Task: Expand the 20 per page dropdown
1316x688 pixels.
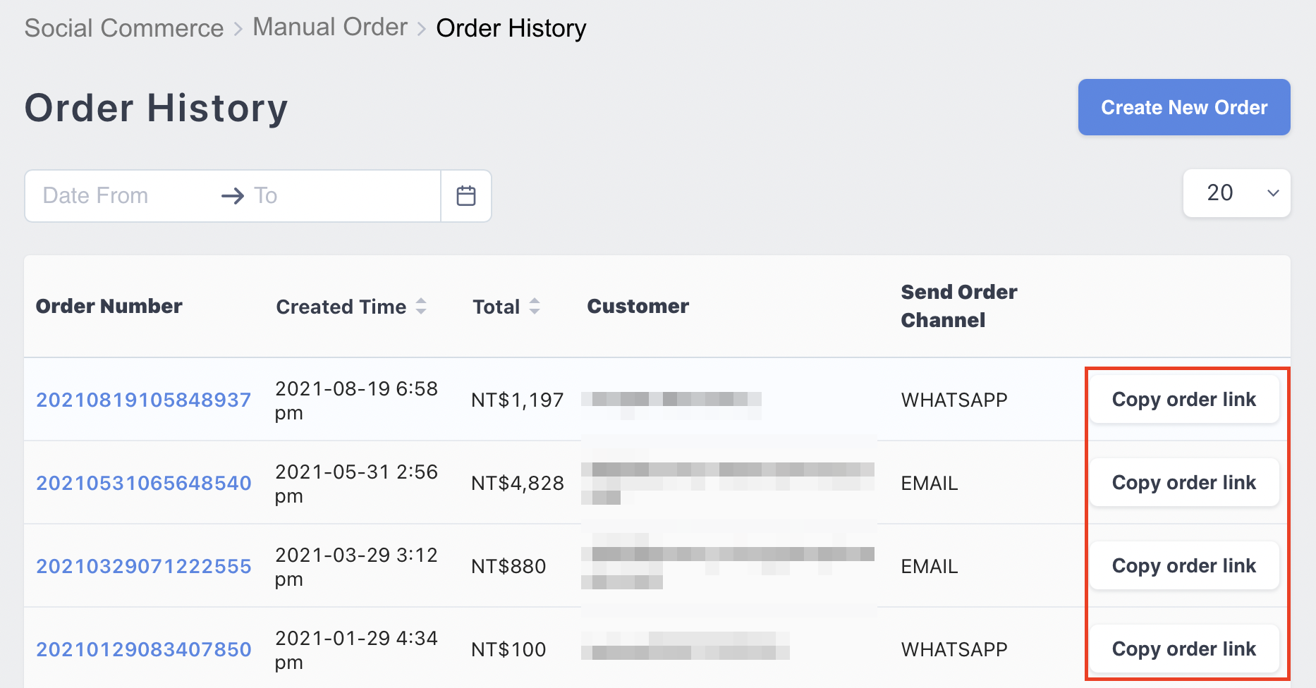Action: (x=1237, y=192)
